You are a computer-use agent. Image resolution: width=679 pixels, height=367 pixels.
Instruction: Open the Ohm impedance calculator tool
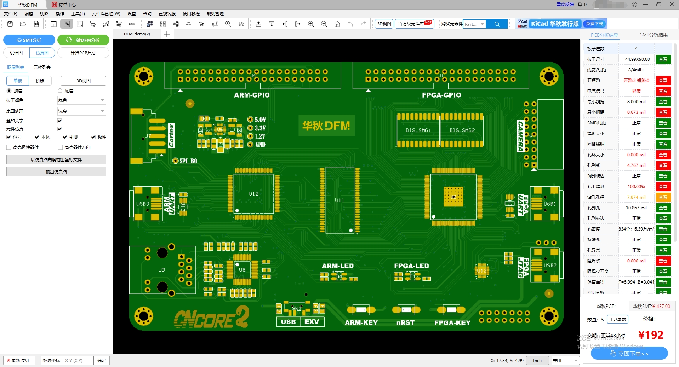189,24
